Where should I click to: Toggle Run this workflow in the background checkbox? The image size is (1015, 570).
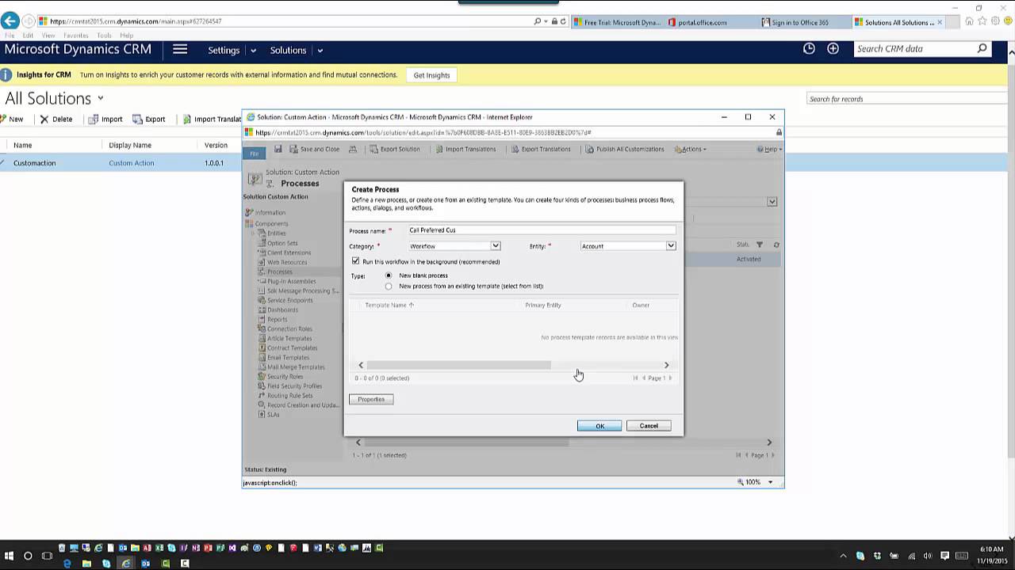tap(355, 261)
